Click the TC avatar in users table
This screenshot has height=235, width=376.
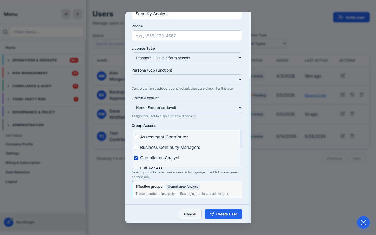(x=102, y=136)
